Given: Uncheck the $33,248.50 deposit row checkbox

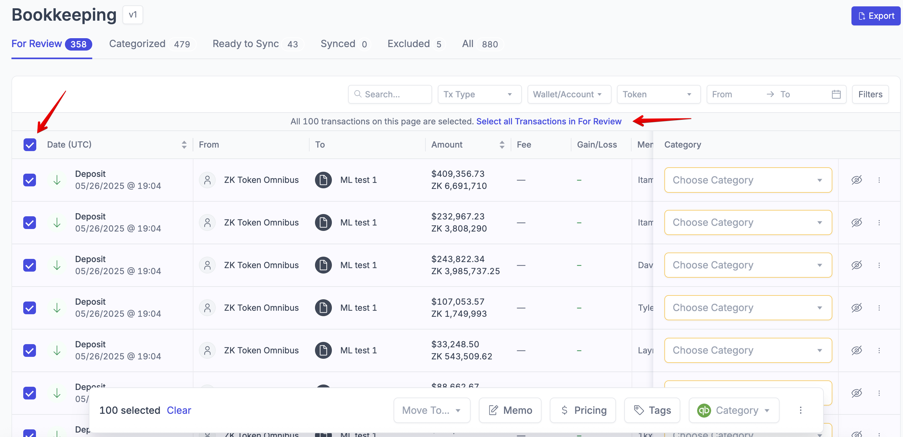Looking at the screenshot, I should (x=30, y=350).
